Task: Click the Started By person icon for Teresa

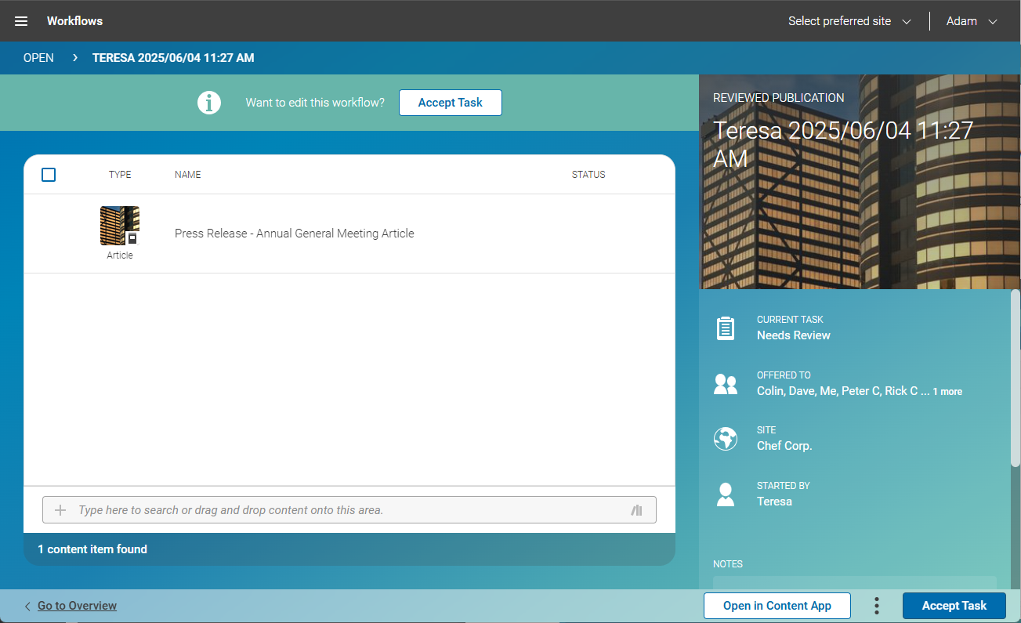Action: [725, 494]
